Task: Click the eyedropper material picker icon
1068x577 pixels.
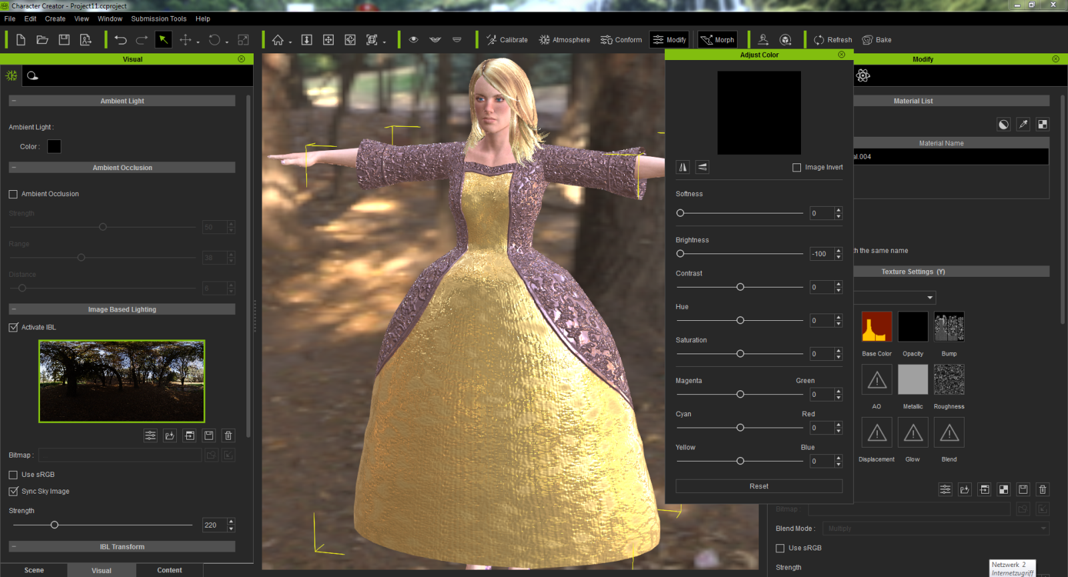Action: coord(1023,124)
